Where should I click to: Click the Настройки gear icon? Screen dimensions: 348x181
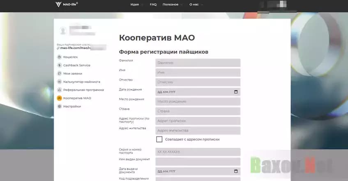(59, 106)
